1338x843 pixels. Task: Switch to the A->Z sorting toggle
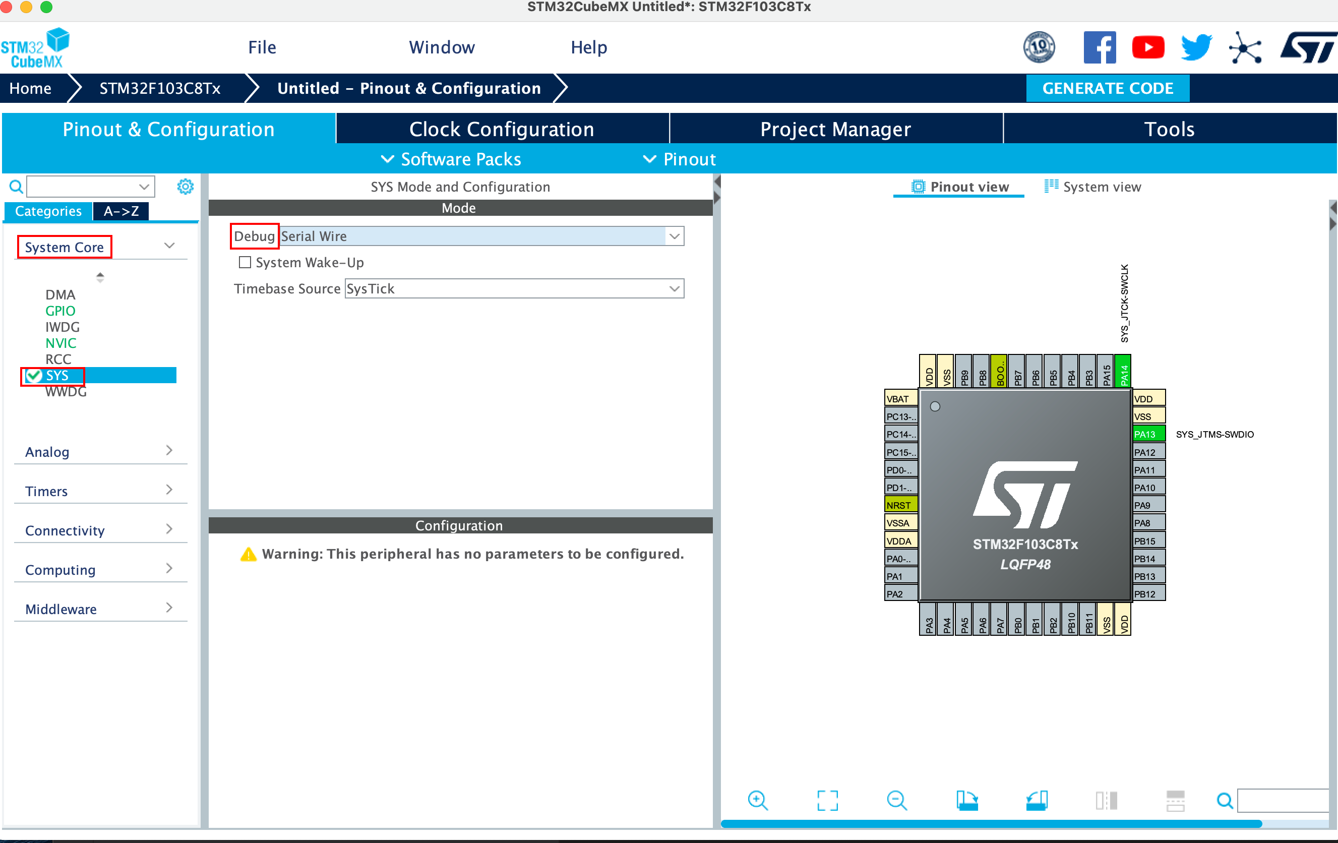click(x=121, y=211)
